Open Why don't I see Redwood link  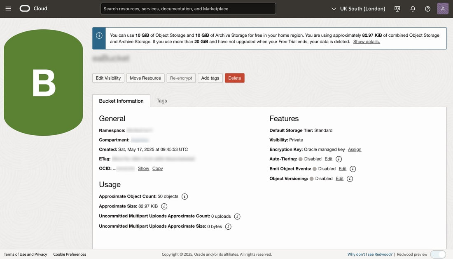370,254
